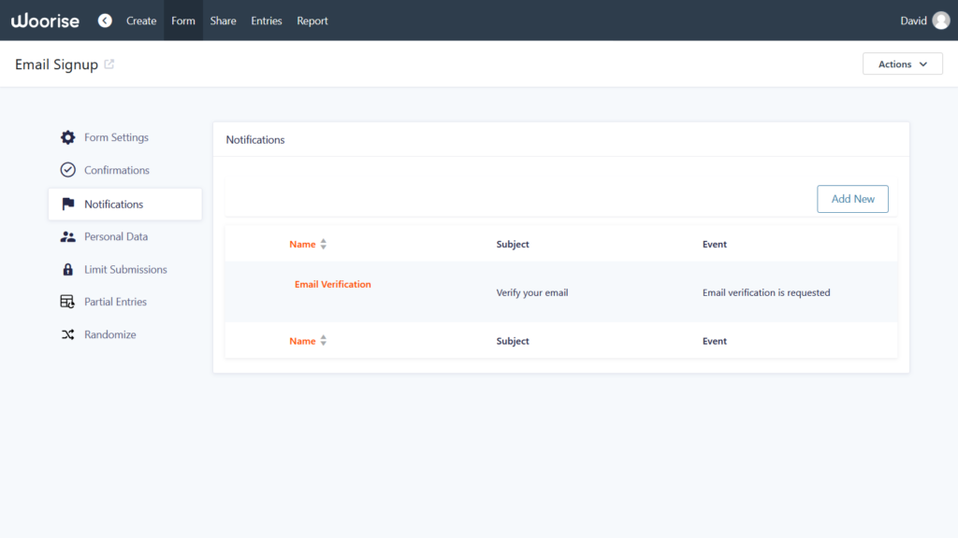The height and width of the screenshot is (538, 958).
Task: Click the Partial Entries table icon
Action: pos(67,303)
